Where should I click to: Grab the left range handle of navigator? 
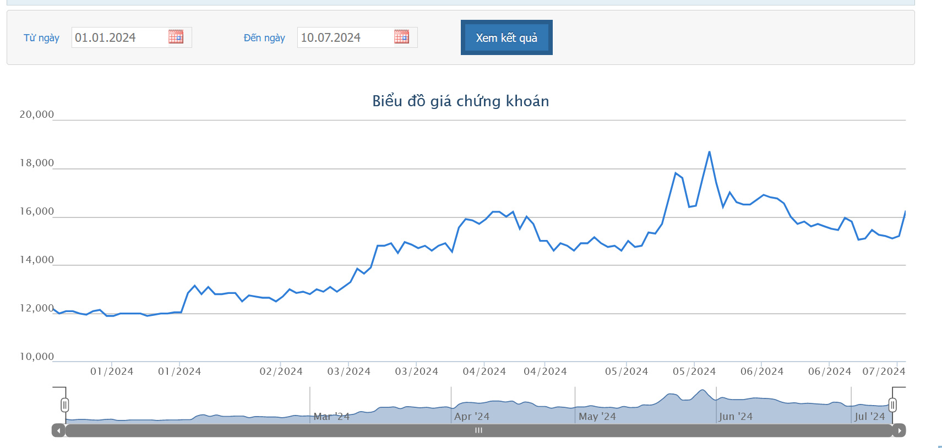[x=65, y=406]
